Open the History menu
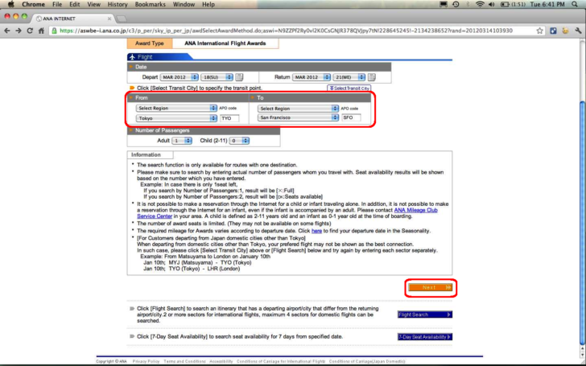 tap(118, 4)
